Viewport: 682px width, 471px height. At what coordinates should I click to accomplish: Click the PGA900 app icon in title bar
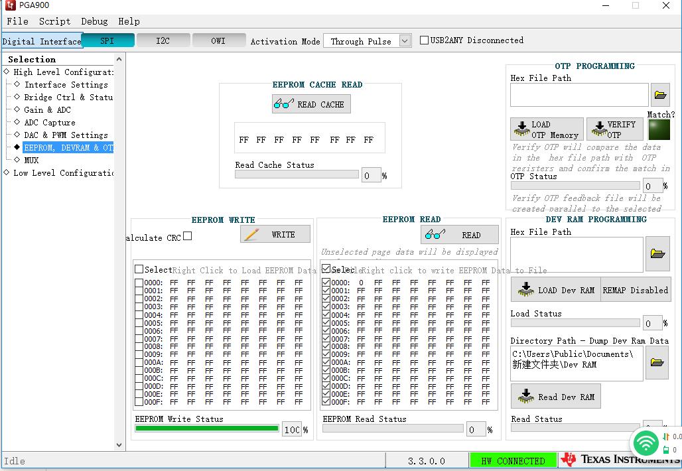pos(11,5)
